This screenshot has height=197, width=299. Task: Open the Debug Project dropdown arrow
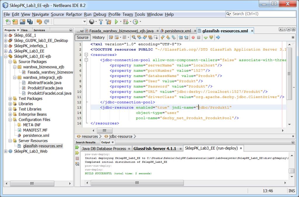click(131, 22)
